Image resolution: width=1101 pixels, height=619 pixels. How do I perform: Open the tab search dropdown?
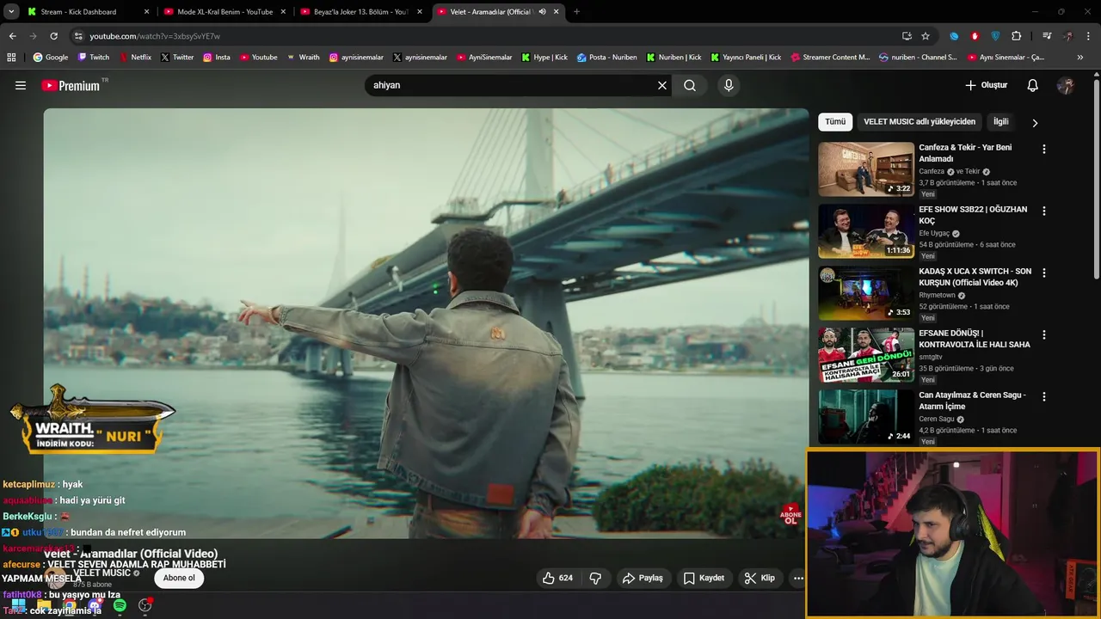point(11,12)
